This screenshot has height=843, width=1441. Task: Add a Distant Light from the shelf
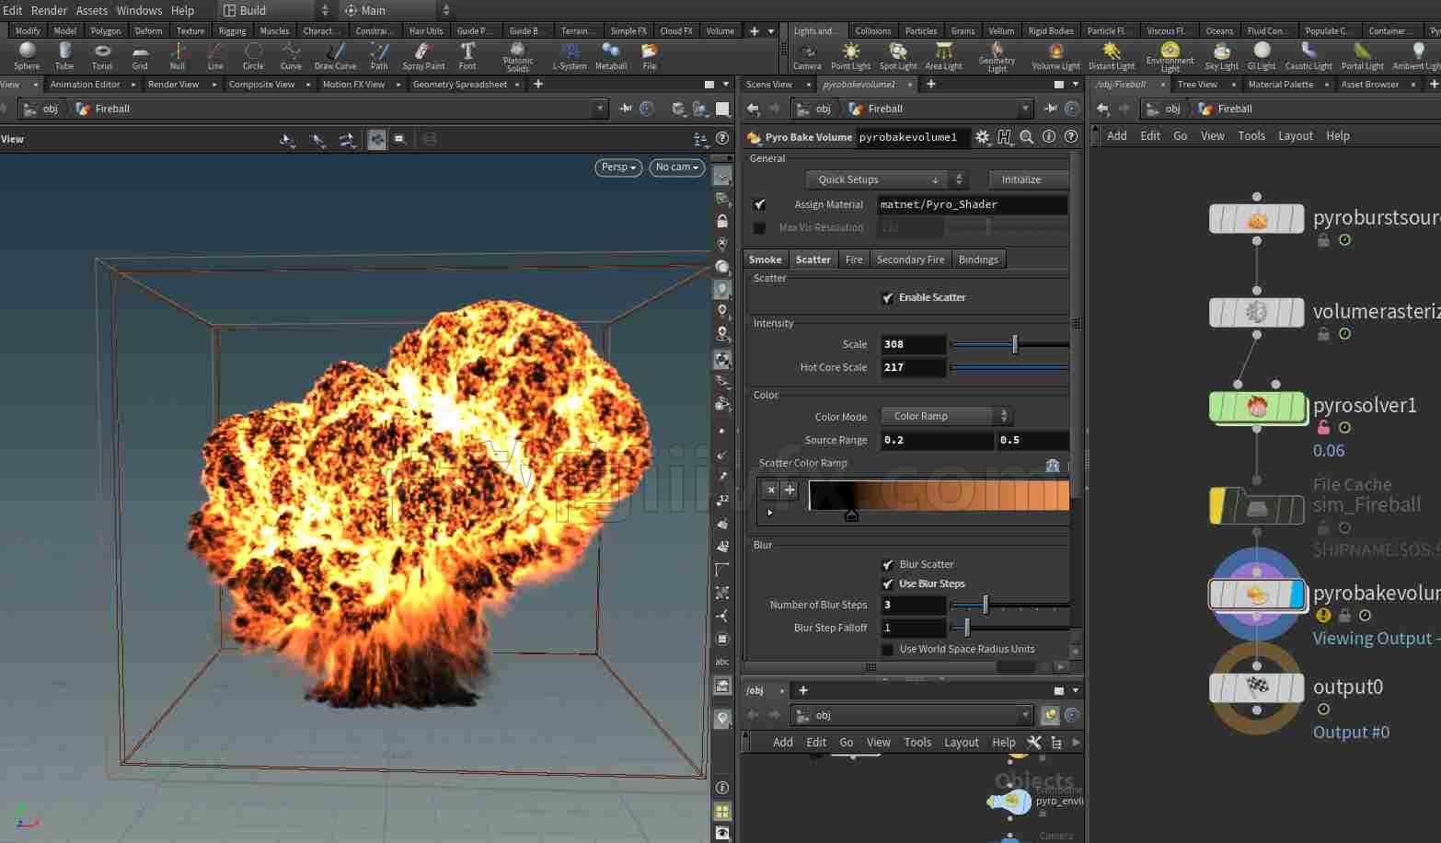point(1112,56)
